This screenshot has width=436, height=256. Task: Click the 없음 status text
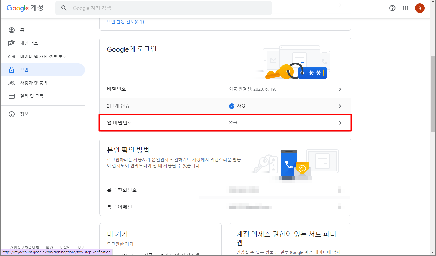(233, 123)
